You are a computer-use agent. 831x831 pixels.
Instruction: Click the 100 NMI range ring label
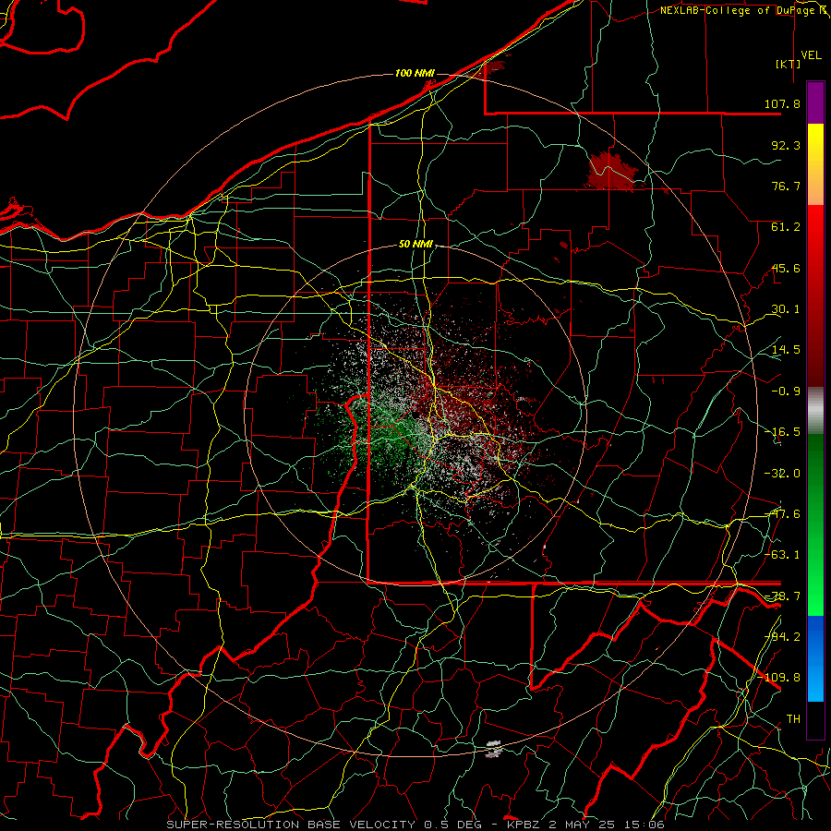[x=415, y=73]
